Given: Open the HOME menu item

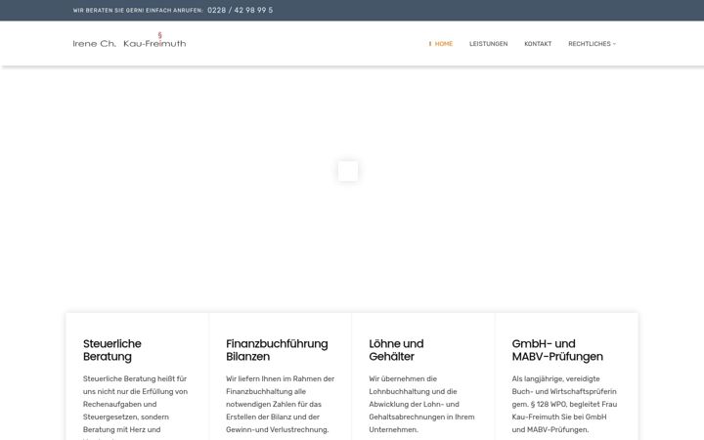Looking at the screenshot, I should (443, 44).
